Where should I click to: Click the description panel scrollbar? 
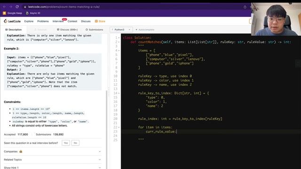[x=107, y=130]
